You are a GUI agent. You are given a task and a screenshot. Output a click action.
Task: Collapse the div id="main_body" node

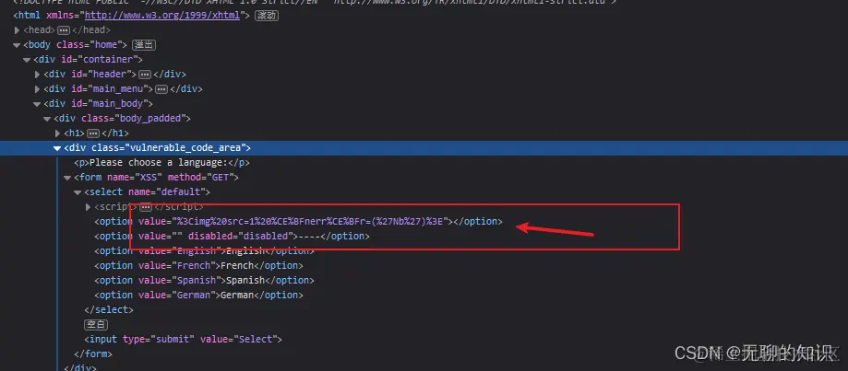37,103
